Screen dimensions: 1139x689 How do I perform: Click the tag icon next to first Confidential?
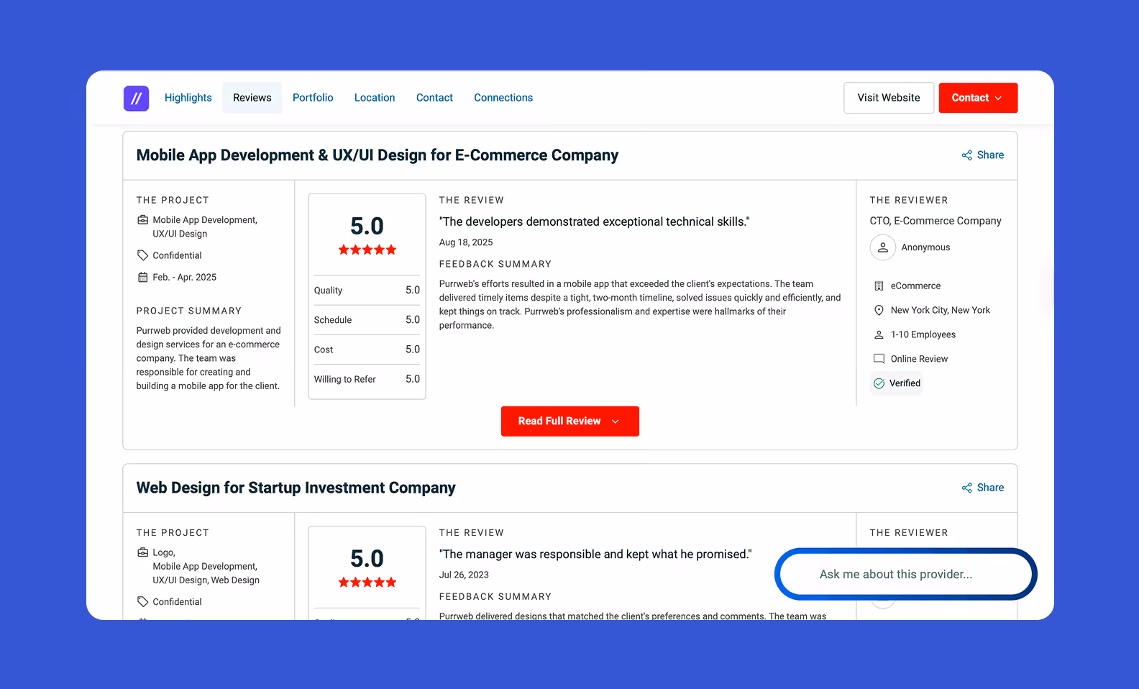pos(143,255)
